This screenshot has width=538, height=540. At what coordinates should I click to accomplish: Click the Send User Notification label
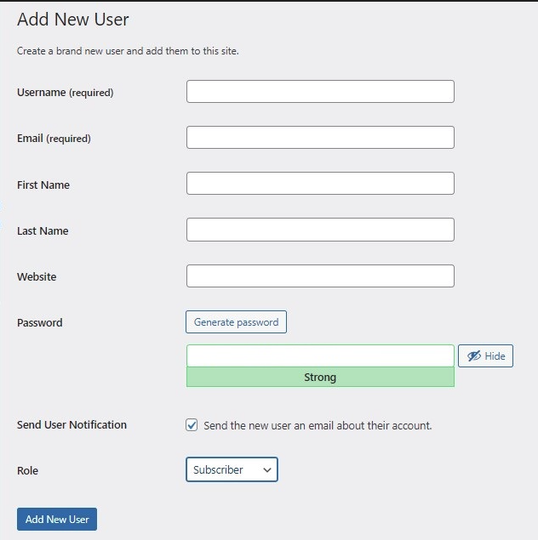(72, 424)
